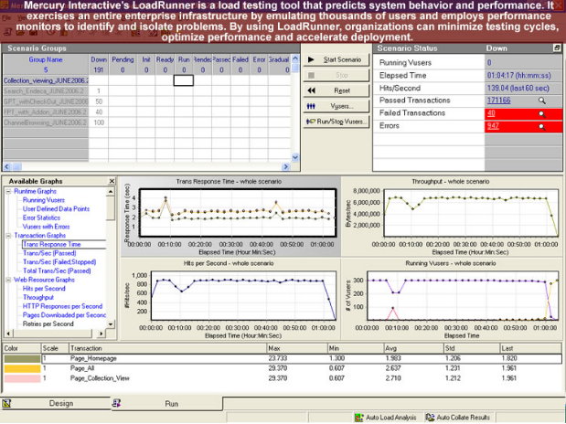Switch to the Run tab
The image size is (566, 424).
[166, 404]
